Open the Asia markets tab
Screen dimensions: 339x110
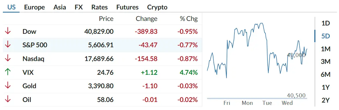60,7
